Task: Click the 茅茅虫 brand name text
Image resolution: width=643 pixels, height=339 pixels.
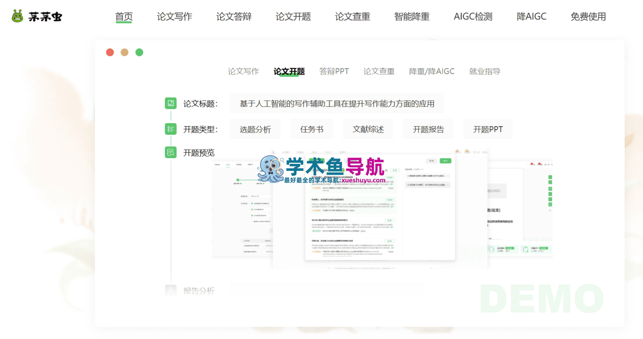Action: [x=45, y=17]
